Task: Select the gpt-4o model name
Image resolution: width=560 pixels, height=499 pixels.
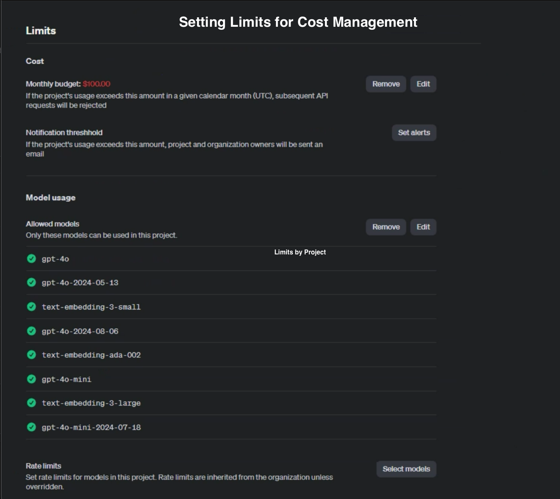Action: [55, 259]
